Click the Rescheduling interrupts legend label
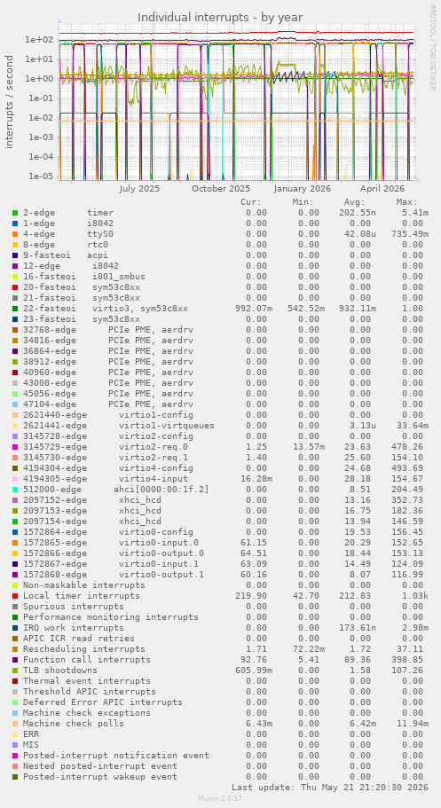The height and width of the screenshot is (808, 441). pyautogui.click(x=84, y=649)
